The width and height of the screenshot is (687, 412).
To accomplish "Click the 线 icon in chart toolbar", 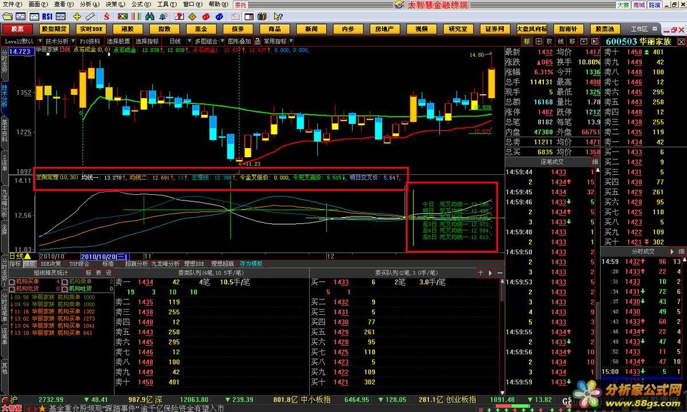I will coord(560,42).
